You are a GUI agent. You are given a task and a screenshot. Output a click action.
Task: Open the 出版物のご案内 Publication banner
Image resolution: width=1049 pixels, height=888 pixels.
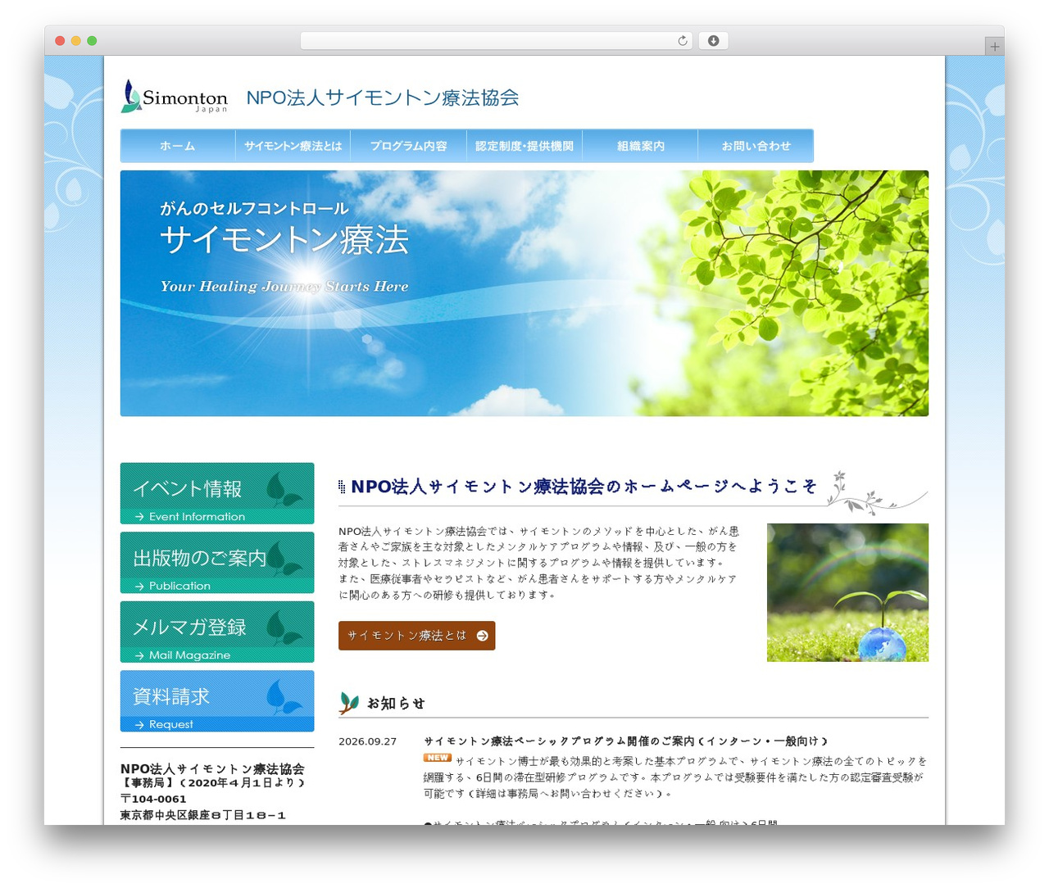point(217,563)
